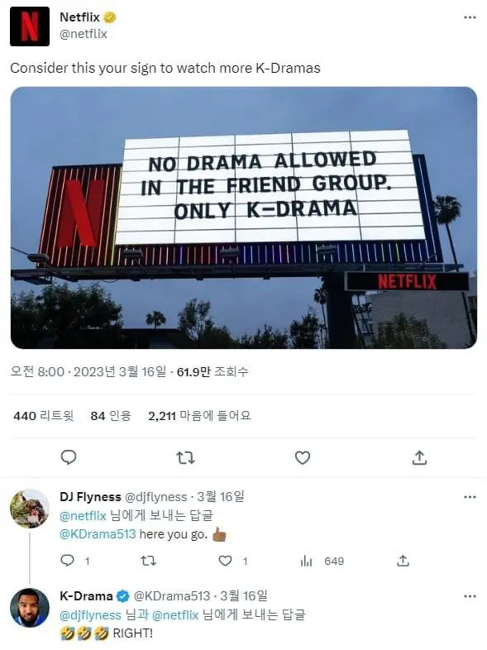487x650 pixels.
Task: Retweet the main Netflix tweet
Action: click(x=185, y=458)
